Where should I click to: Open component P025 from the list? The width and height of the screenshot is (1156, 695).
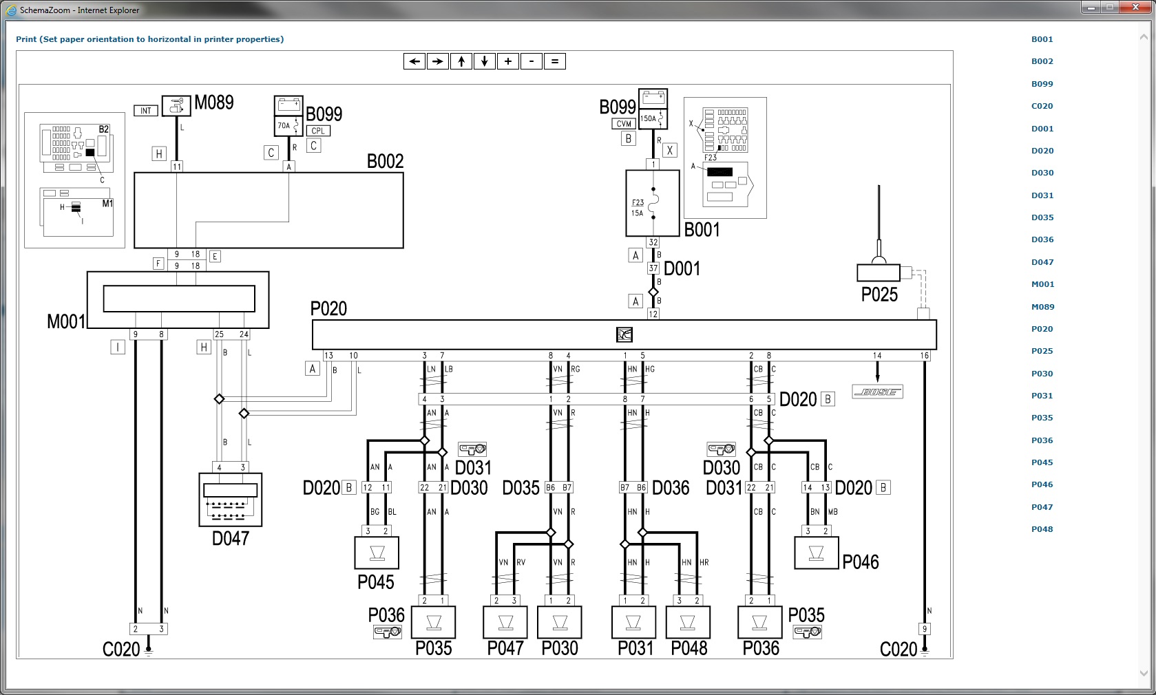tap(1042, 351)
